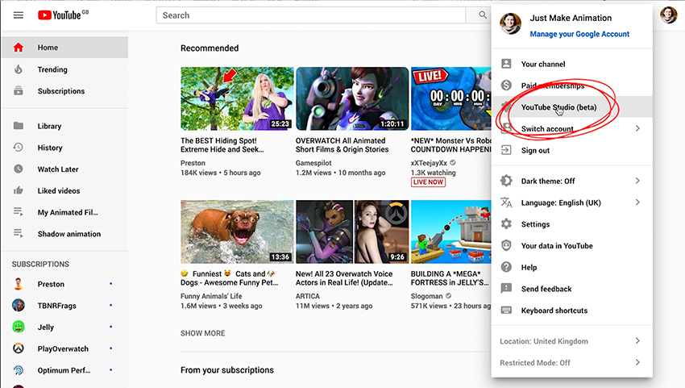The height and width of the screenshot is (388, 685).
Task: Click the Library folder icon
Action: pos(19,126)
